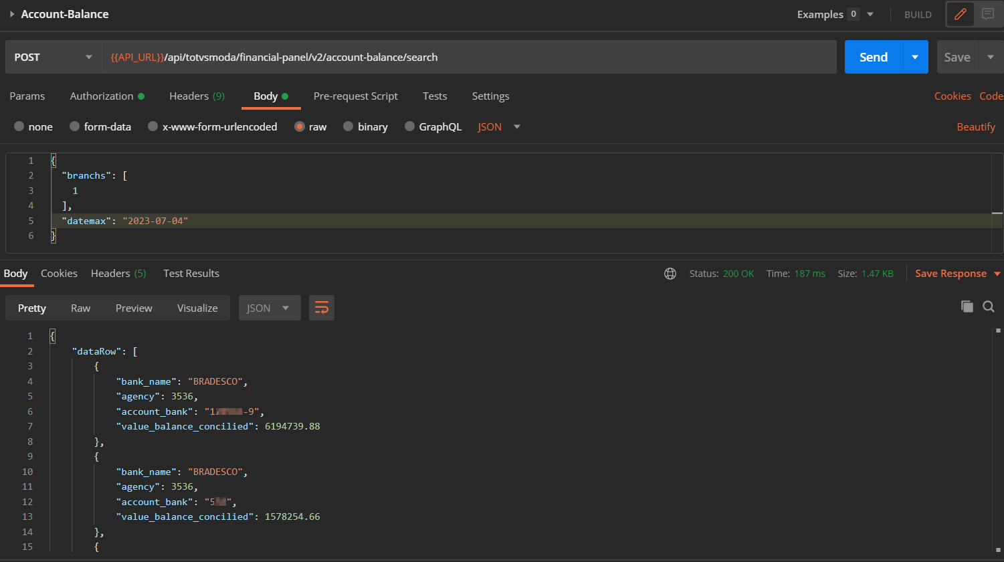Open the response Headers (5) tab
The image size is (1004, 562).
coord(118,273)
